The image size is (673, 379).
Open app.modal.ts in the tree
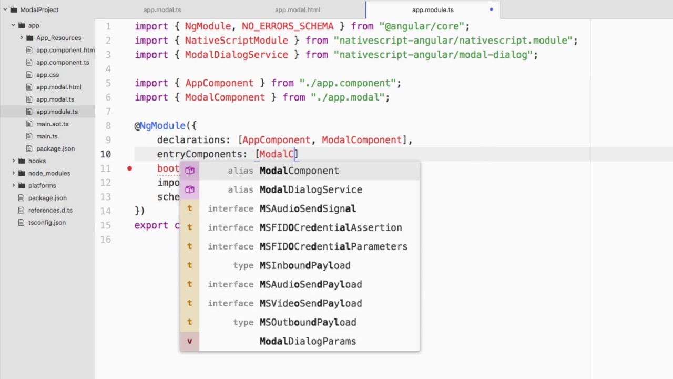point(55,99)
